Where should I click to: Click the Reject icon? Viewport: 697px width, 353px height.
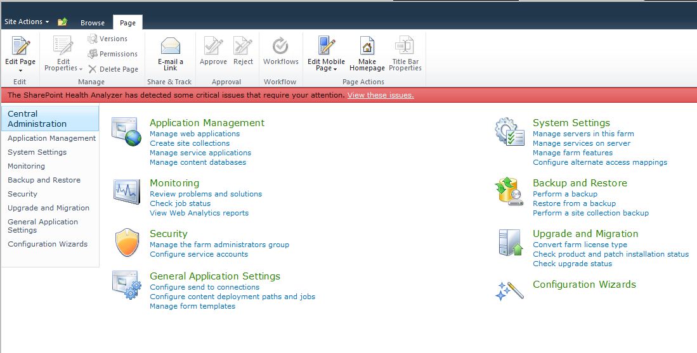tap(243, 46)
